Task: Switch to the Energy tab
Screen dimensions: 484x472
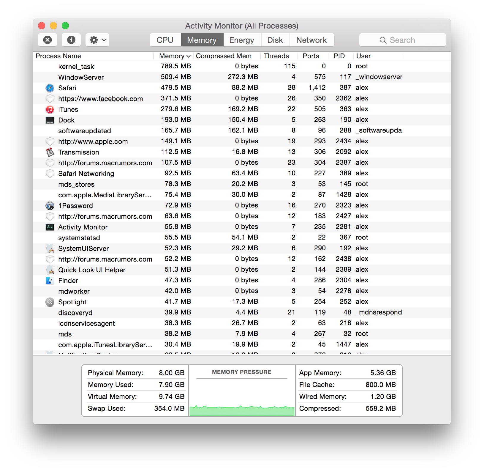Action: pyautogui.click(x=242, y=40)
